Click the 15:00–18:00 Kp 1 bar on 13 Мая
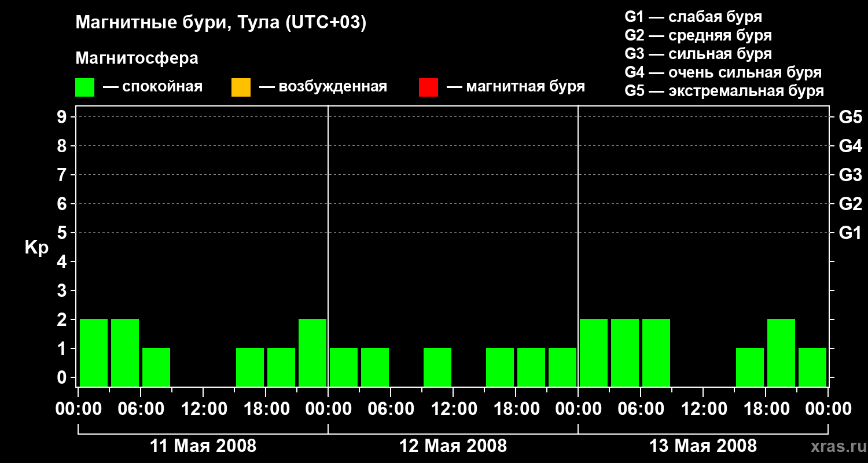The height and width of the screenshot is (463, 868). (750, 367)
